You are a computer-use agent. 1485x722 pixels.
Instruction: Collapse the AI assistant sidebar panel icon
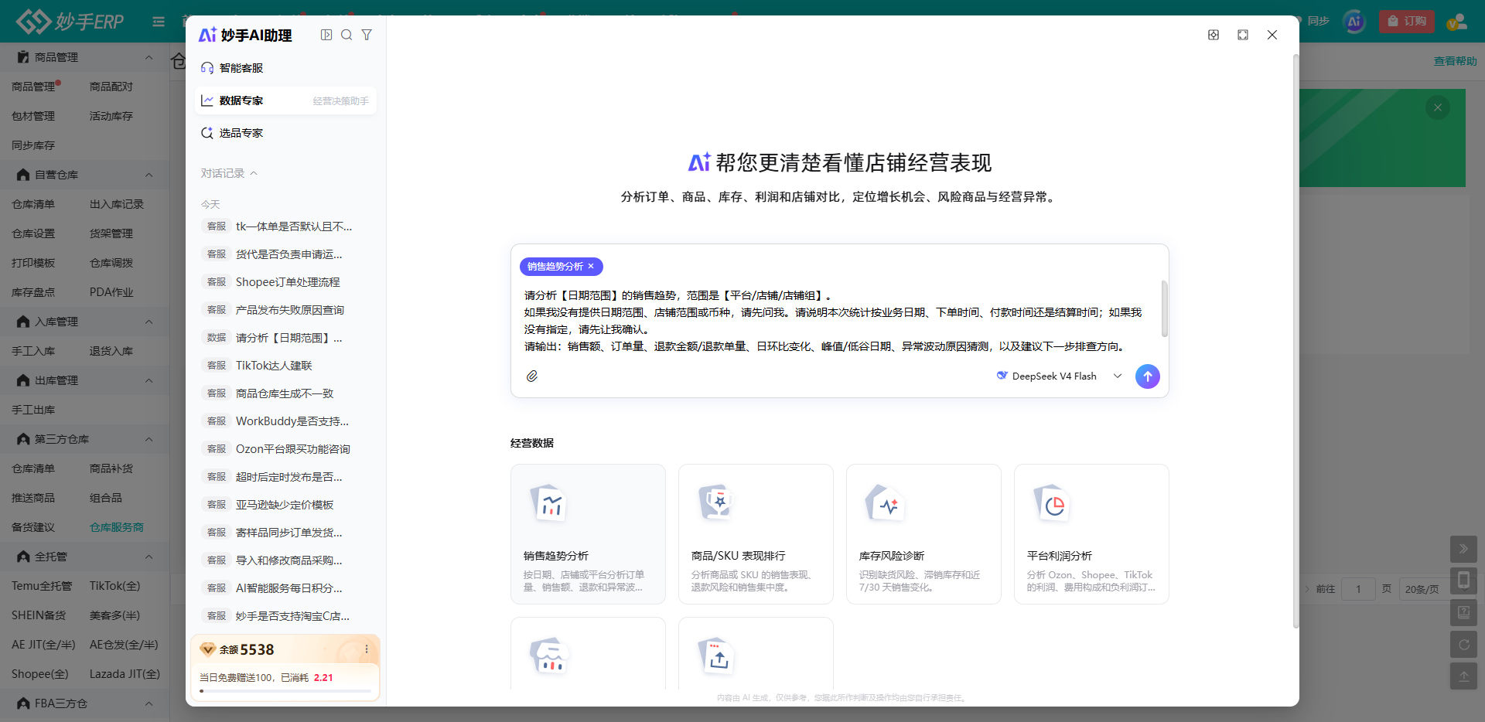click(326, 35)
